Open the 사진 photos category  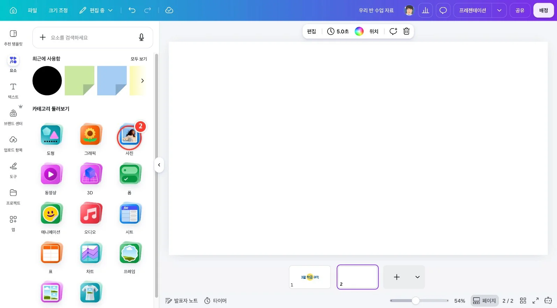pyautogui.click(x=130, y=140)
